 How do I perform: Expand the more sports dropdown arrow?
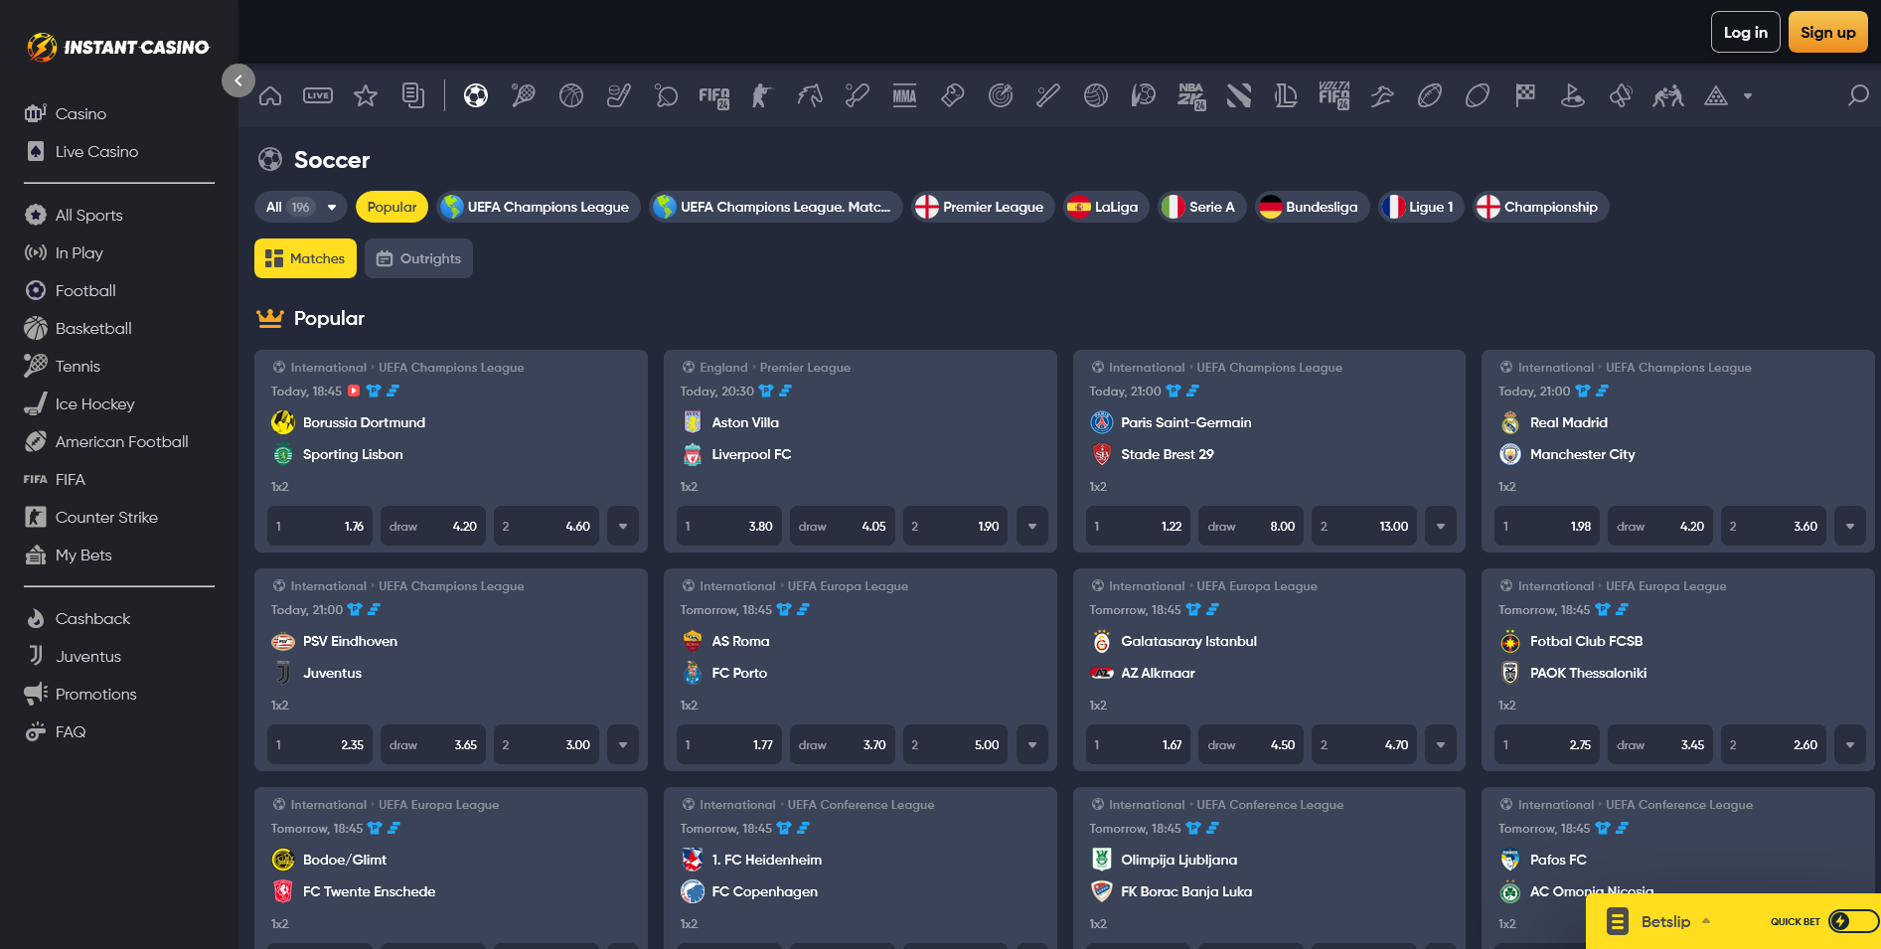pyautogui.click(x=1748, y=96)
